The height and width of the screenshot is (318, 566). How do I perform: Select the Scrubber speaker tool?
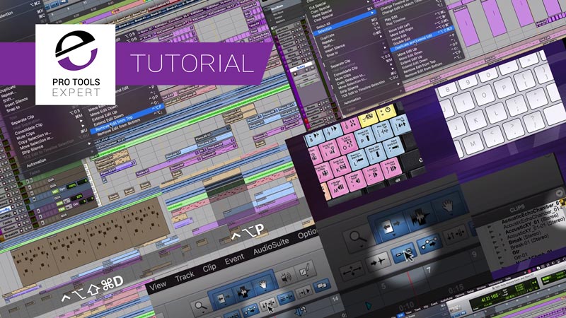[x=287, y=278]
